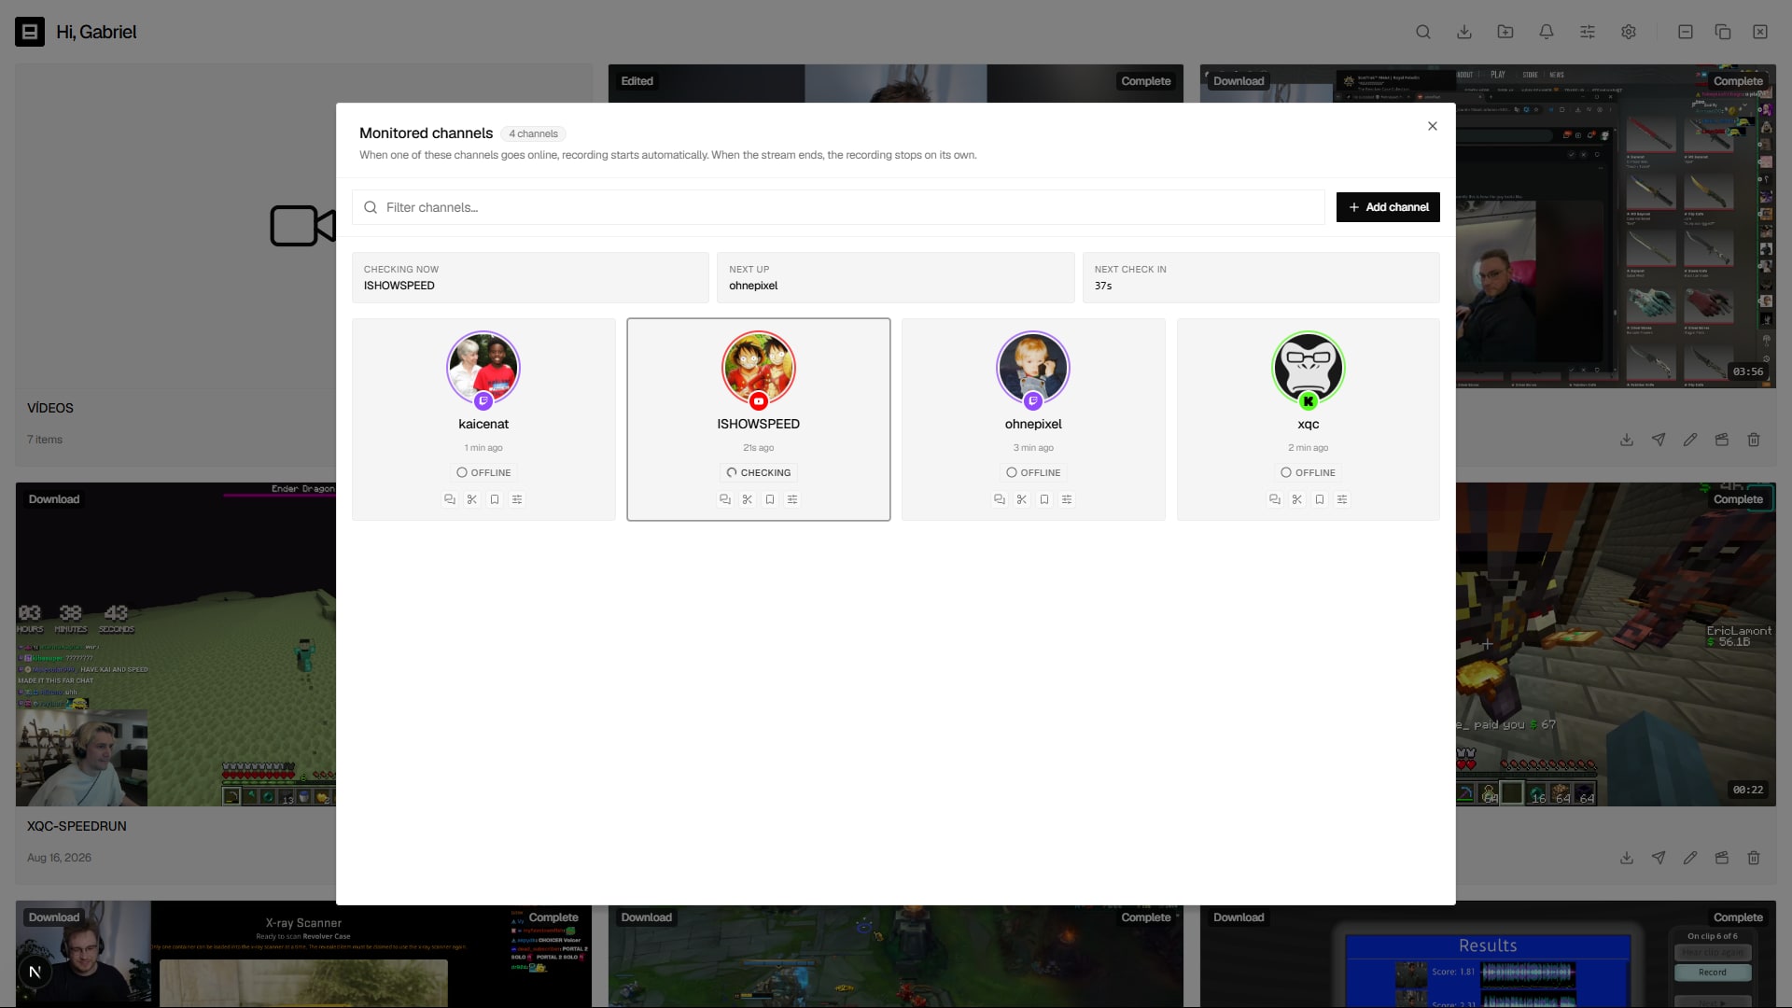1792x1008 pixels.
Task: Click send icon below the 00:22 Minecraft video
Action: point(1659,858)
